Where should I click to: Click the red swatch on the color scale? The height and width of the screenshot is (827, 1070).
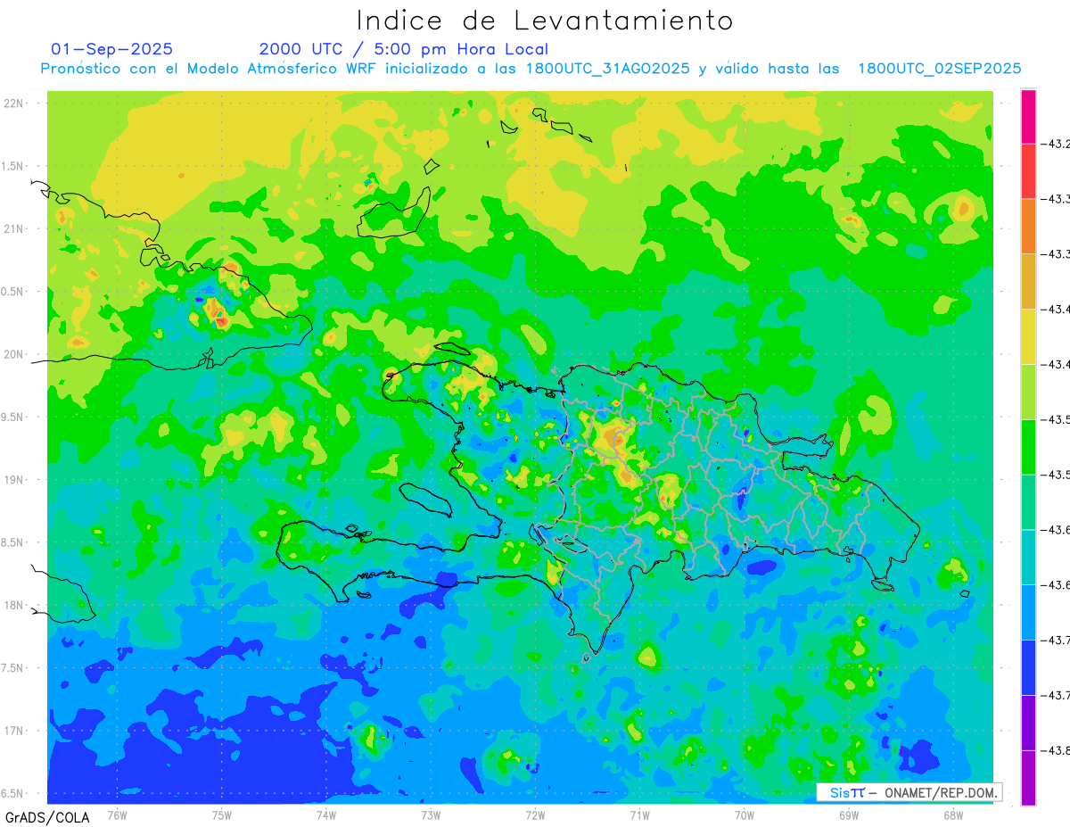[1028, 171]
